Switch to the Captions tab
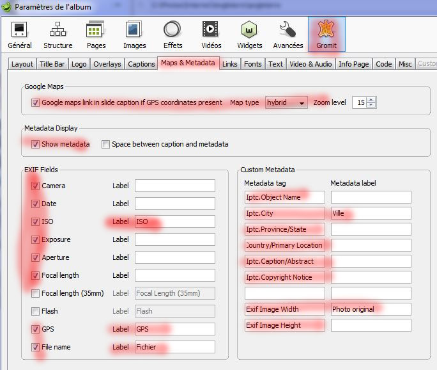 point(141,64)
